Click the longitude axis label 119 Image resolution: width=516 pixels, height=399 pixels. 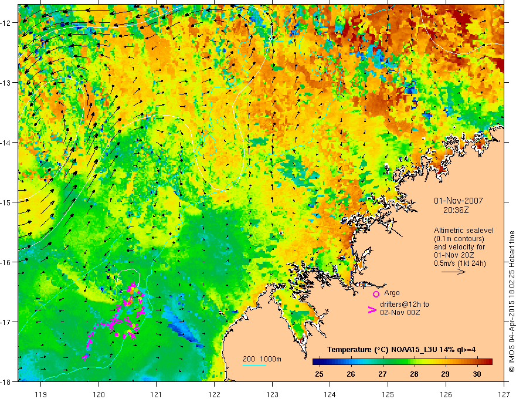click(41, 394)
